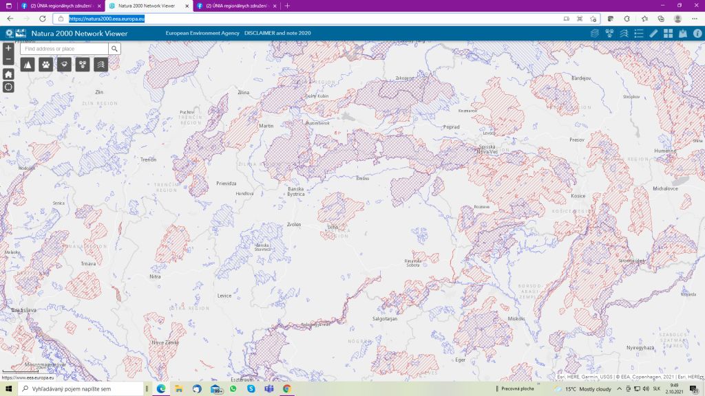Click the mountain sites button below search box

click(x=28, y=65)
